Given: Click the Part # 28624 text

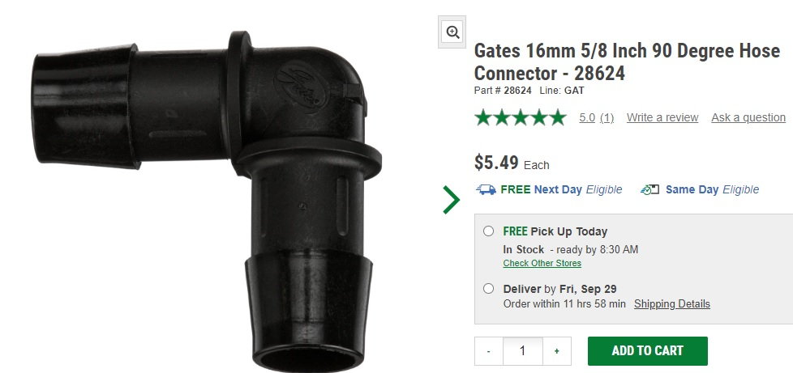Looking at the screenshot, I should point(503,91).
